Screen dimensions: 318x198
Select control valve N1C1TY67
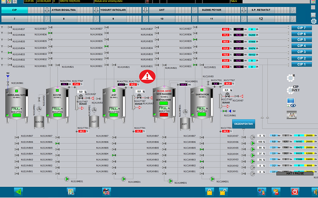point(227,95)
